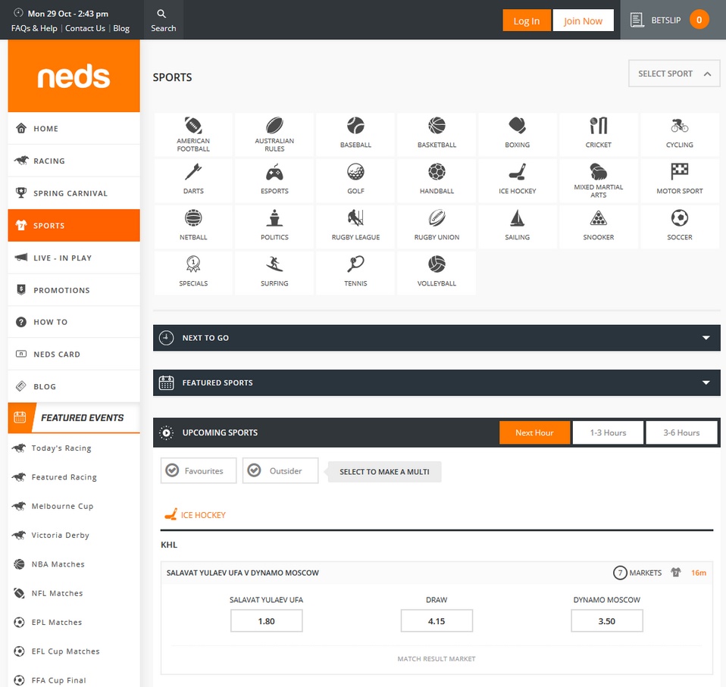This screenshot has height=687, width=726.
Task: Toggle the Favourites checkbox
Action: [198, 470]
